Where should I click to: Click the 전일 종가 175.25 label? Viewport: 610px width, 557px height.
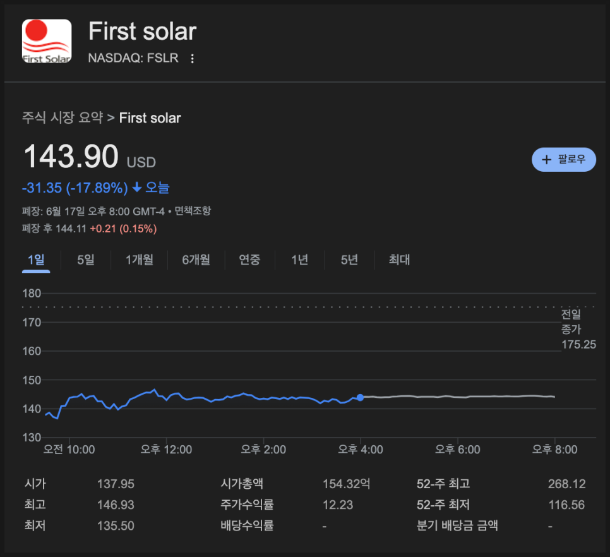578,329
